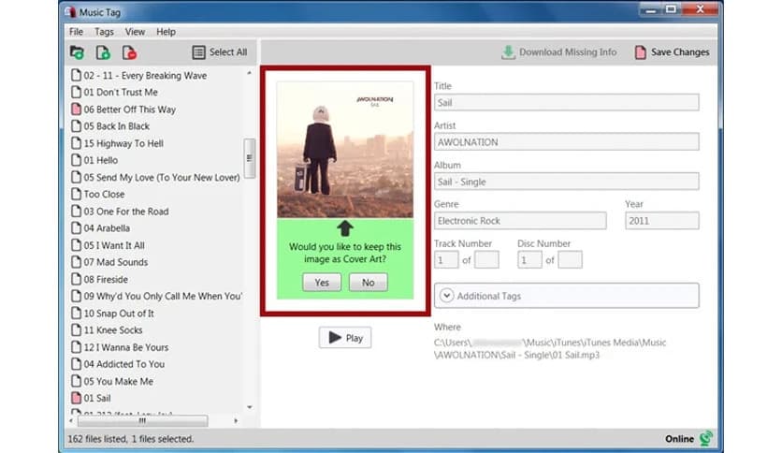Open the View menu
The image size is (782, 453).
click(135, 32)
